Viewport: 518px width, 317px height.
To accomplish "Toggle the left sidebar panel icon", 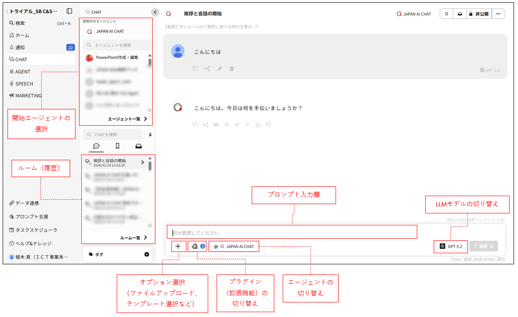I will 69,11.
